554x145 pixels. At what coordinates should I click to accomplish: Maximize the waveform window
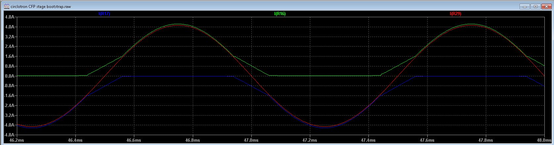536,6
